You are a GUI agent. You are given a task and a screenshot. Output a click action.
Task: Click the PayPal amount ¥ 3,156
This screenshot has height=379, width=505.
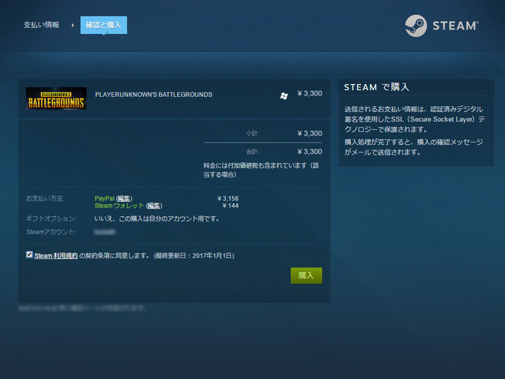[227, 199]
